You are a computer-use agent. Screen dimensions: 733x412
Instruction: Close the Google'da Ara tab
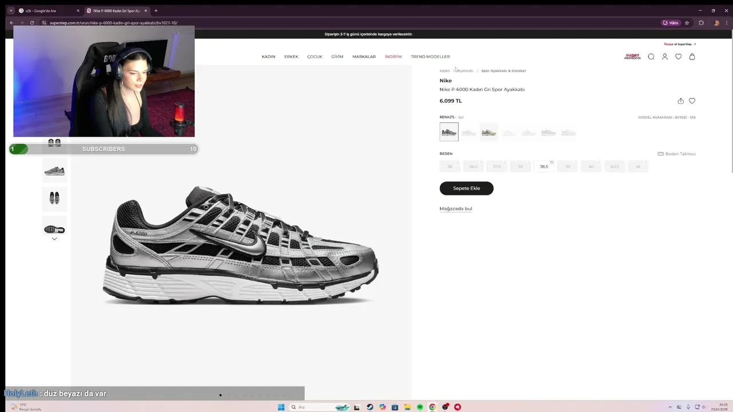[x=78, y=10]
